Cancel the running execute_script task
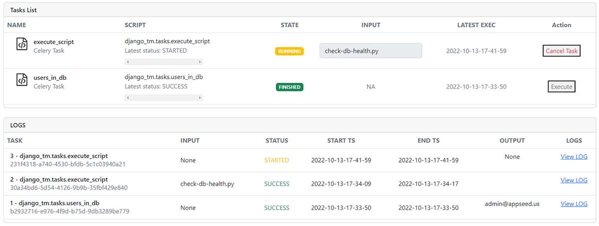Viewport: 599px width, 226px height. pos(562,51)
